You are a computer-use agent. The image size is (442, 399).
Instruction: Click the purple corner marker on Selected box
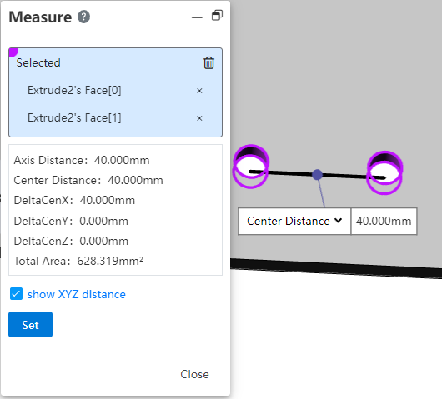click(13, 52)
